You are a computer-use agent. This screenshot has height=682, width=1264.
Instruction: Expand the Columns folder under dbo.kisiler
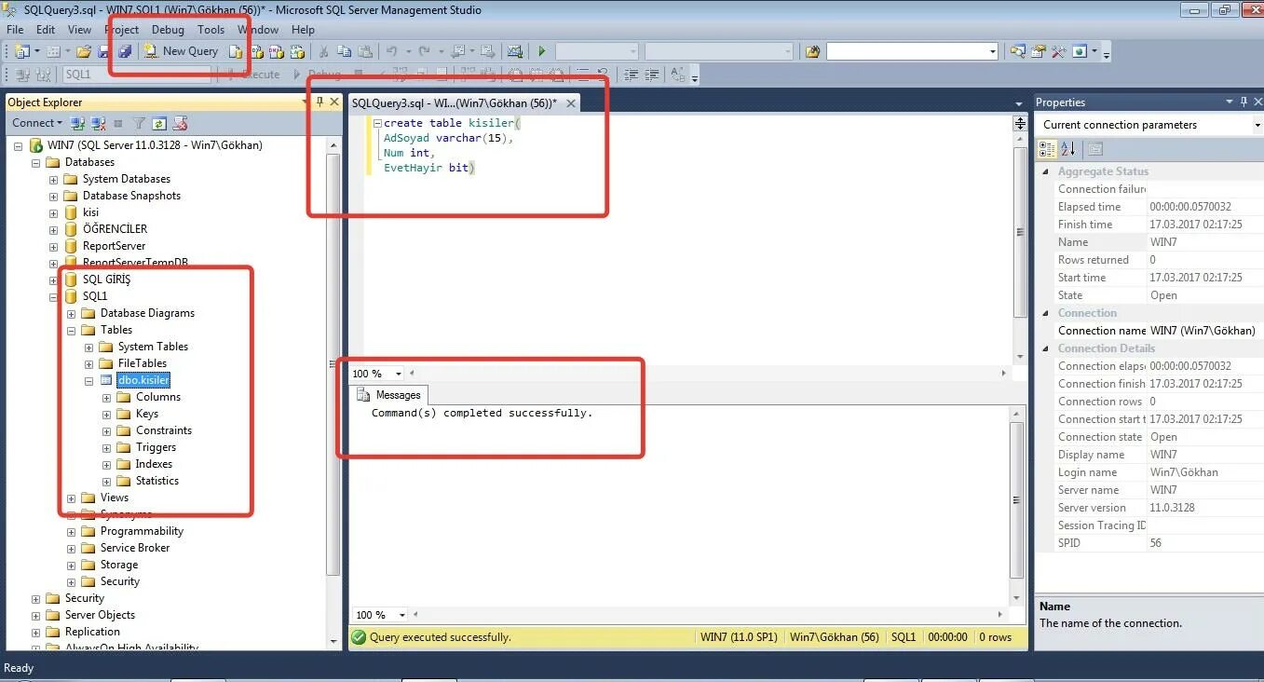[107, 397]
